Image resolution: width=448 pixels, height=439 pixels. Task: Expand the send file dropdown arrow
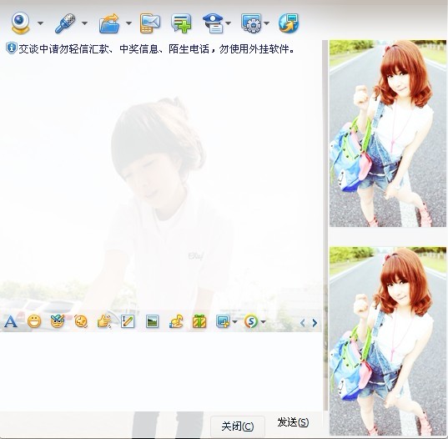point(128,23)
